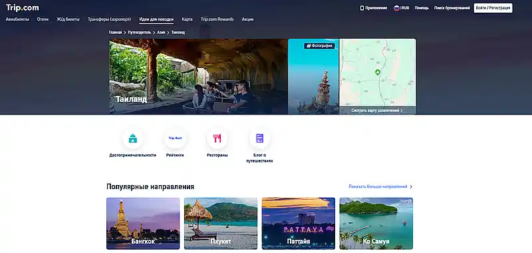The width and height of the screenshot is (532, 253).
Task: Select Ж/д билеты menu item
Action: 68,19
